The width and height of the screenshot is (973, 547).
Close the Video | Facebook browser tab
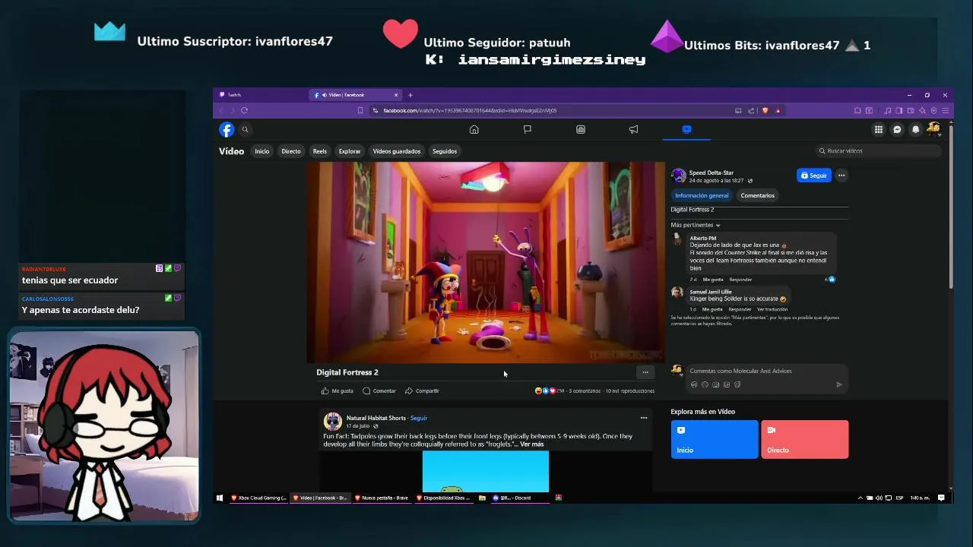pyautogui.click(x=396, y=95)
